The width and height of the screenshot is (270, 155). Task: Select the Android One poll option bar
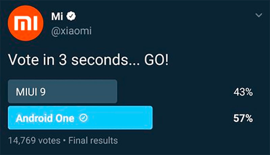pyautogui.click(x=80, y=118)
